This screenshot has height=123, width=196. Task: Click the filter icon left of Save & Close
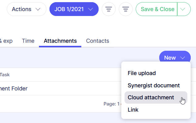pyautogui.click(x=126, y=9)
